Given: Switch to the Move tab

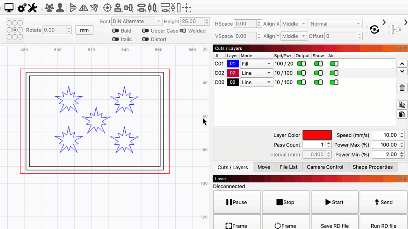Looking at the screenshot, I should point(264,167).
